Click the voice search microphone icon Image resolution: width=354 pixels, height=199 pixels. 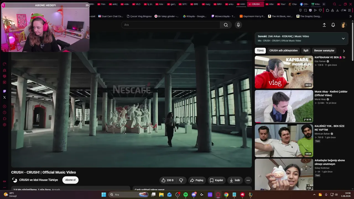[x=238, y=25]
